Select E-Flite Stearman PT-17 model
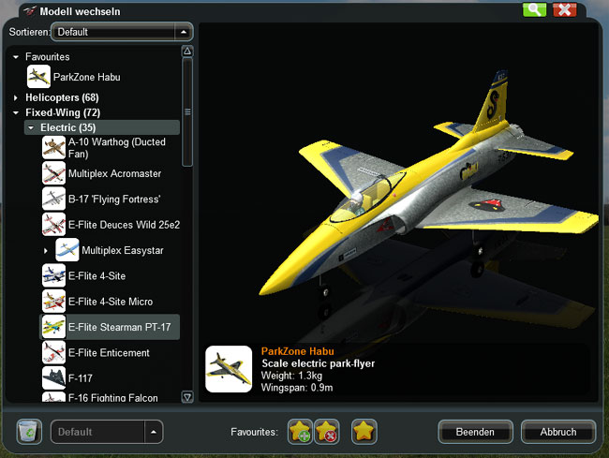Viewport: 609px width, 458px height. click(x=110, y=327)
